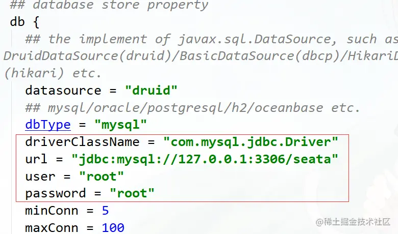Image resolution: width=398 pixels, height=234 pixels.
Task: Click the minConn key name
Action: [x=52, y=211]
